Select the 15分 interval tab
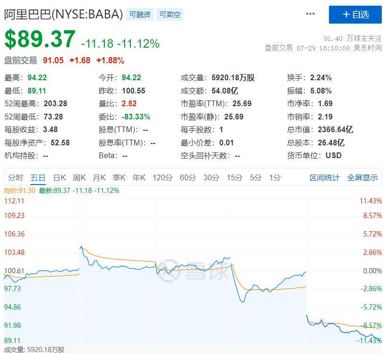The height and width of the screenshot is (353, 388). point(235,177)
